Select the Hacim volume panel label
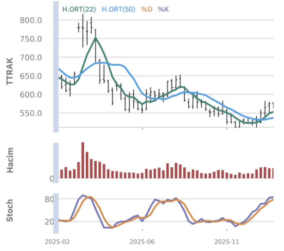The image size is (284, 251). [x=10, y=160]
